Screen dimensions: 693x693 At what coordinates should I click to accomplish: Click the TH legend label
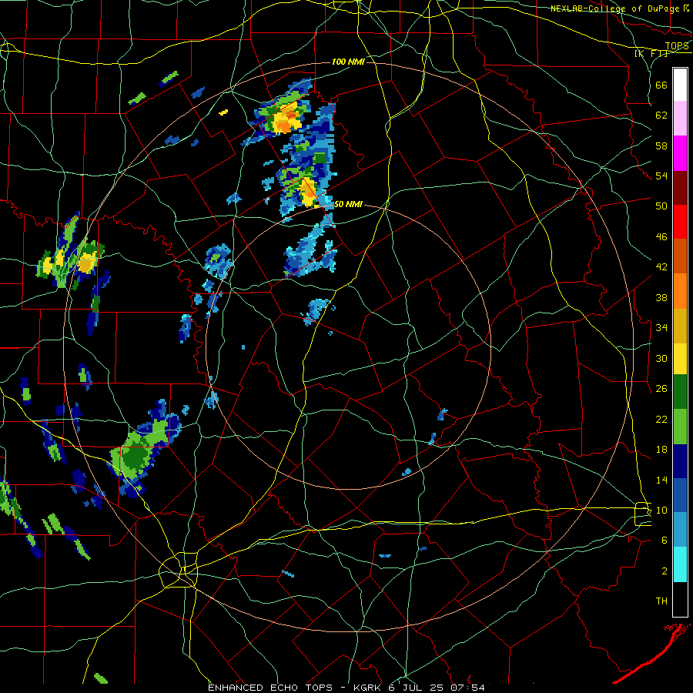[661, 601]
